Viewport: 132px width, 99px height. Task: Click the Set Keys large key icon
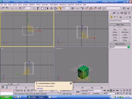click(x=78, y=92)
